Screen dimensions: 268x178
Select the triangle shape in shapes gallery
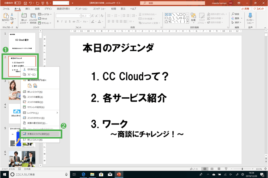pos(170,18)
